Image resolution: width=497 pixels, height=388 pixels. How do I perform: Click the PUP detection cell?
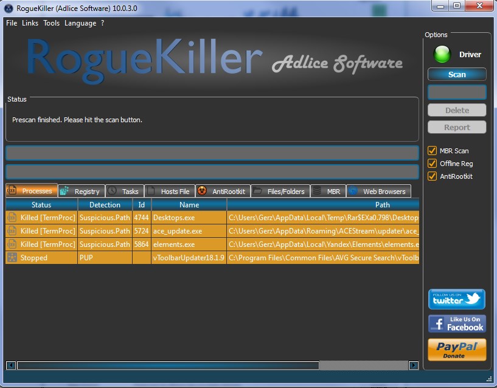point(105,257)
